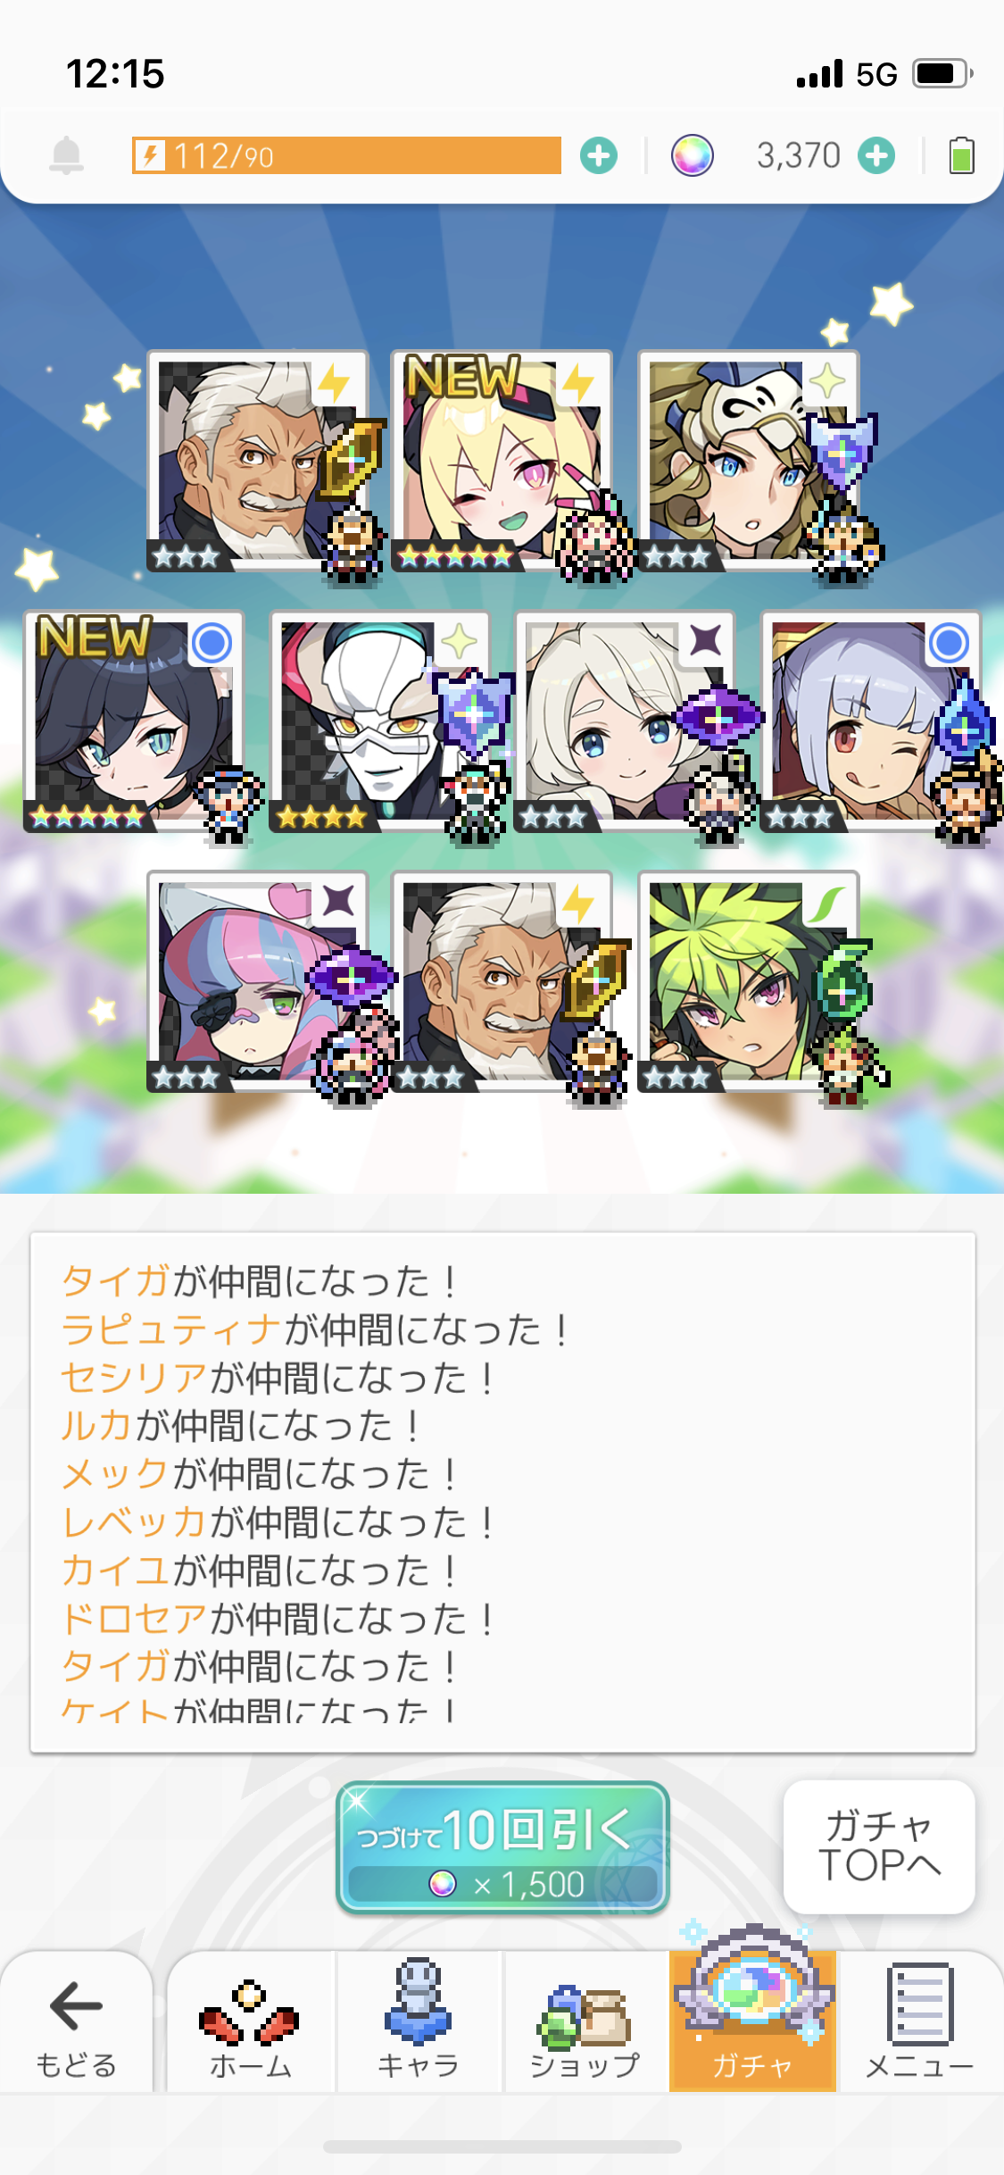Image resolution: width=1004 pixels, height=2175 pixels.
Task: Select new five-star blonde character card
Action: click(x=502, y=462)
